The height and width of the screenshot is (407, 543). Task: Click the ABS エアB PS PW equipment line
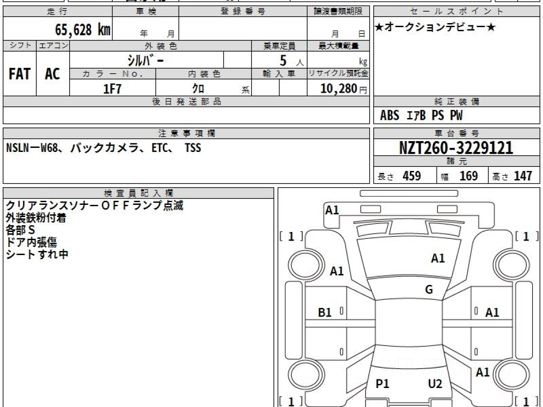coord(421,116)
